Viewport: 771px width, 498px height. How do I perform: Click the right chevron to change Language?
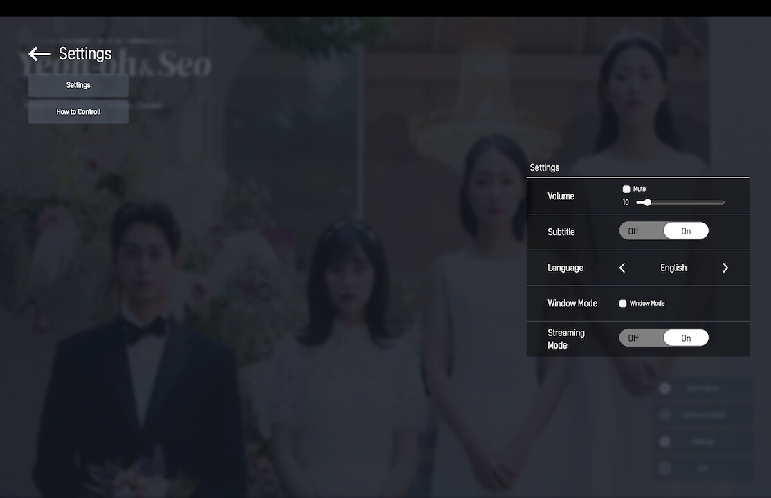[x=725, y=268]
